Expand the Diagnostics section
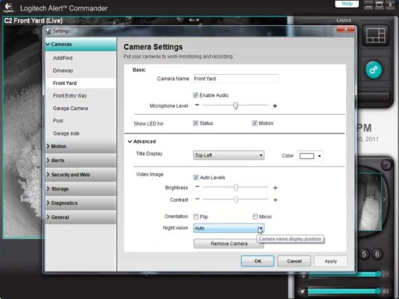This screenshot has width=399, height=299. point(80,203)
